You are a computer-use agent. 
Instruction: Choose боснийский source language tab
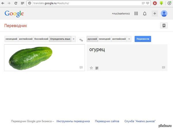[41, 39]
